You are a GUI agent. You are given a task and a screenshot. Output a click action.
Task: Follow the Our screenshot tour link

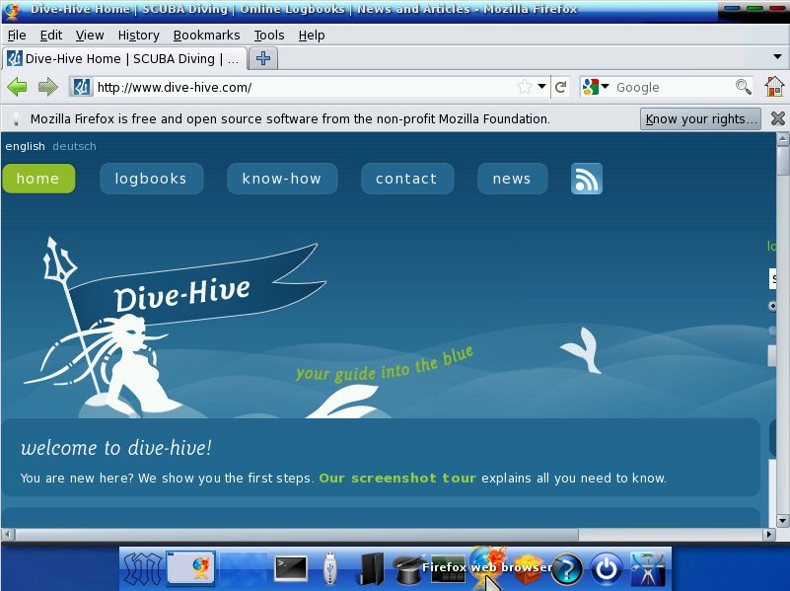[397, 478]
